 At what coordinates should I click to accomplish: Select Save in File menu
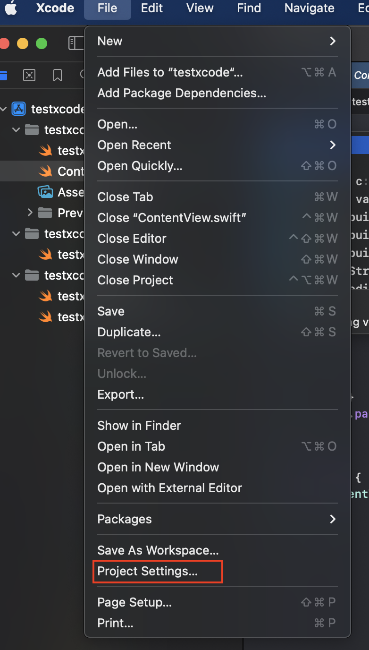[x=218, y=311]
